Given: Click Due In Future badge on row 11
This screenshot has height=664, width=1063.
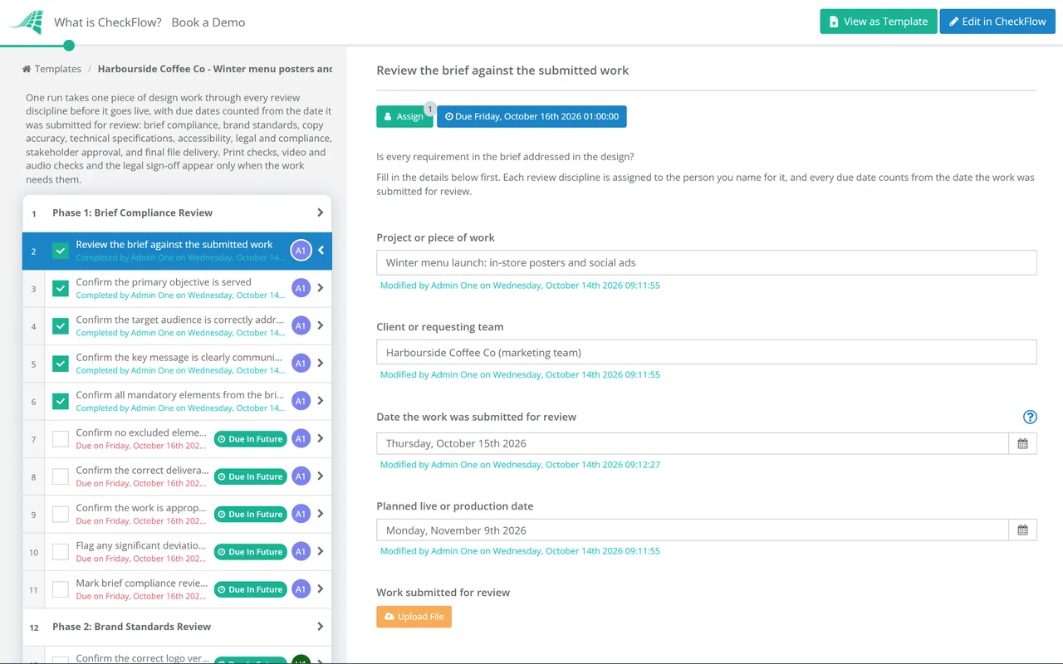Looking at the screenshot, I should [250, 589].
